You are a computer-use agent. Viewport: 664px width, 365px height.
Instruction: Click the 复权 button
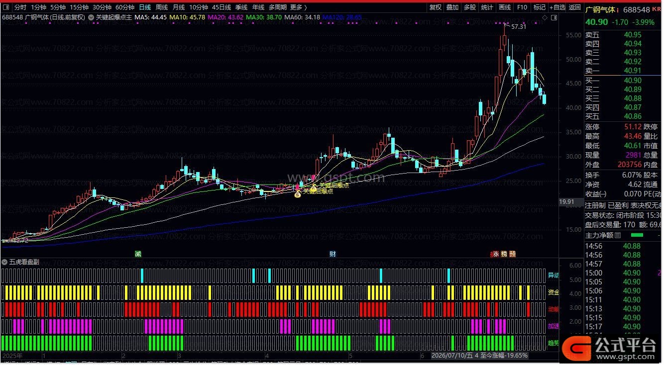coord(436,7)
